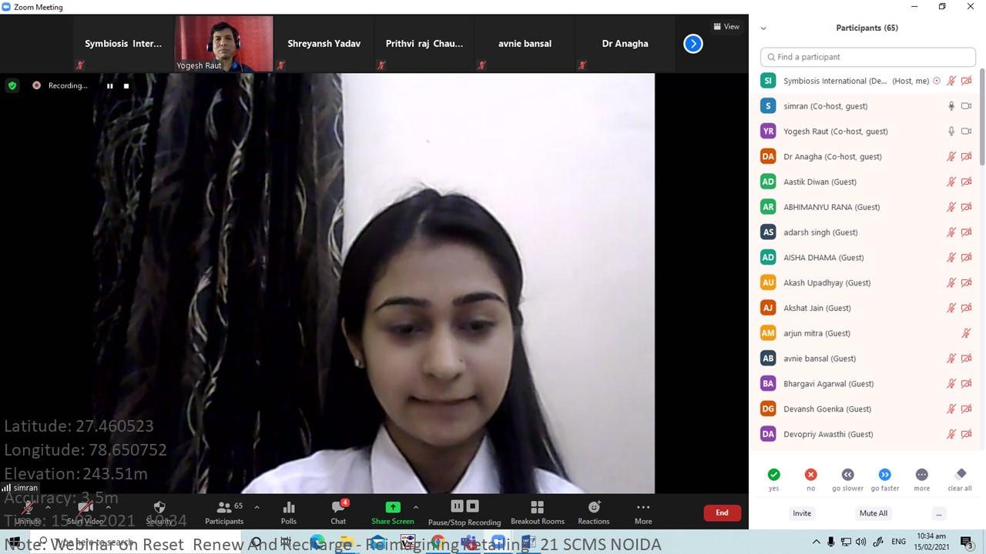Click the ENG language indicator in taskbar
Viewport: 986px width, 554px height.
click(898, 542)
